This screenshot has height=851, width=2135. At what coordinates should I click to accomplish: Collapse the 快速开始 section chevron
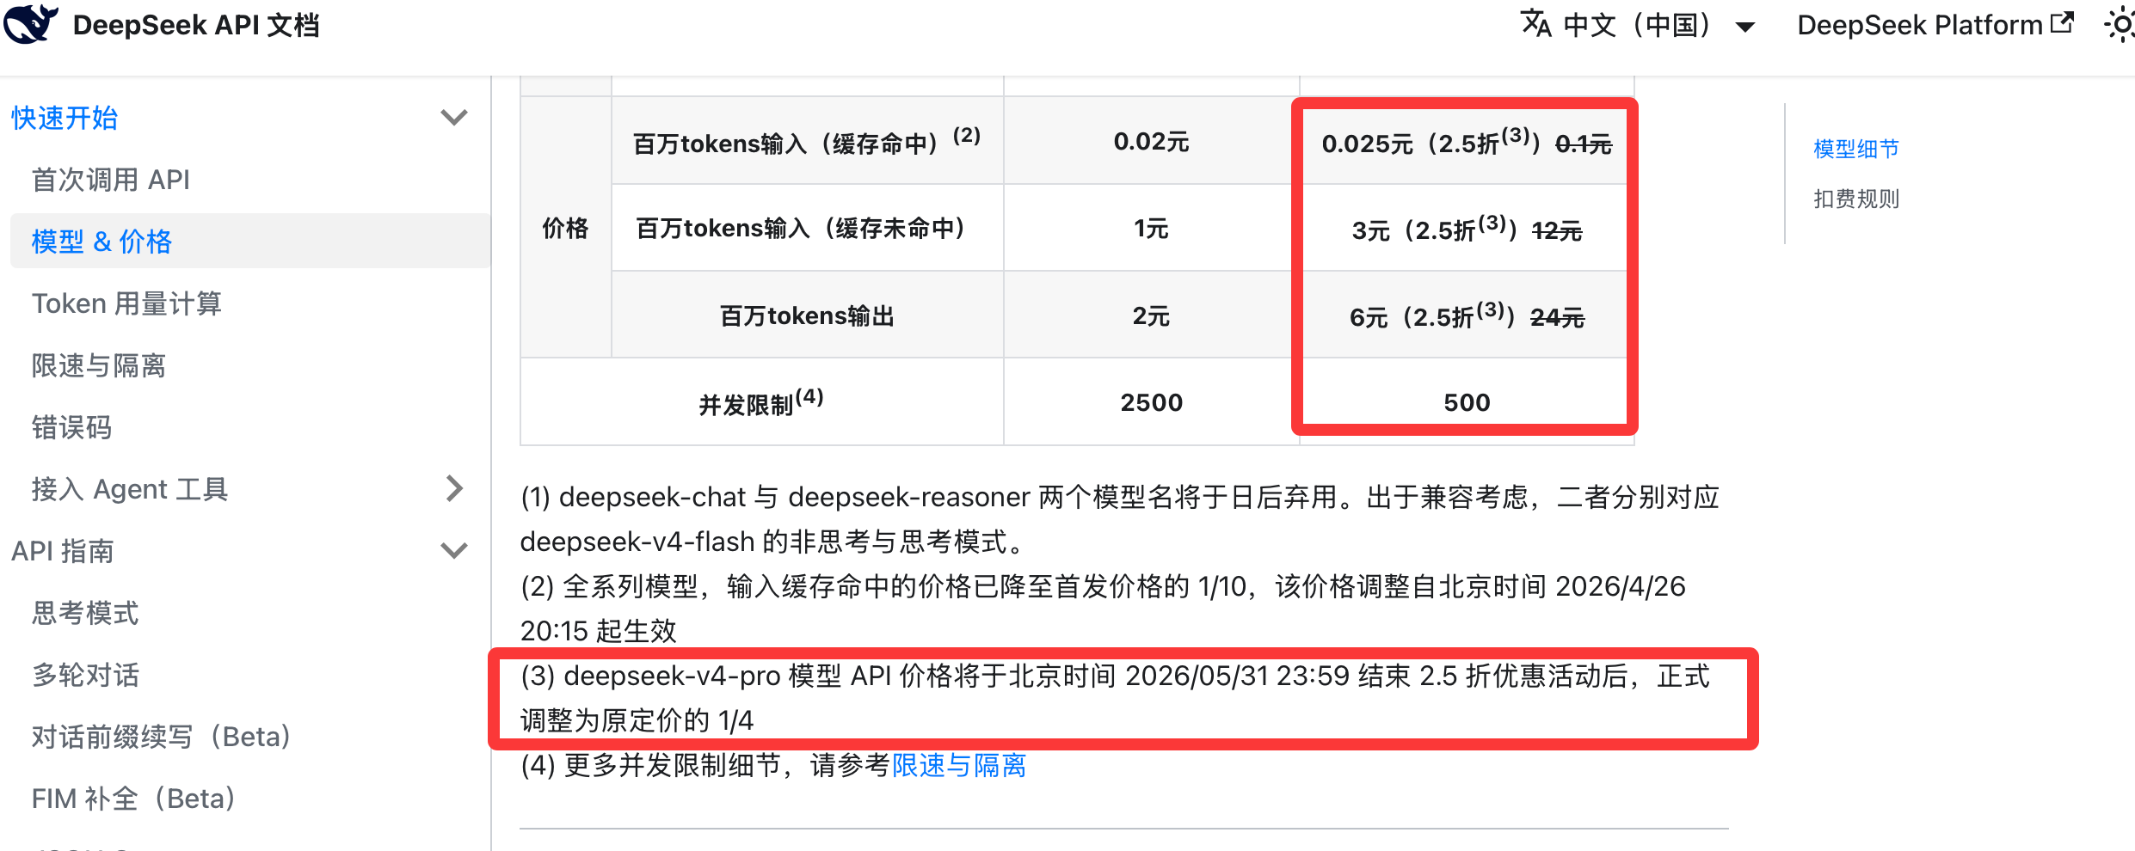[454, 117]
